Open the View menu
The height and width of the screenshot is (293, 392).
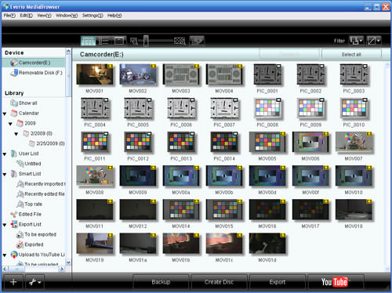point(44,16)
